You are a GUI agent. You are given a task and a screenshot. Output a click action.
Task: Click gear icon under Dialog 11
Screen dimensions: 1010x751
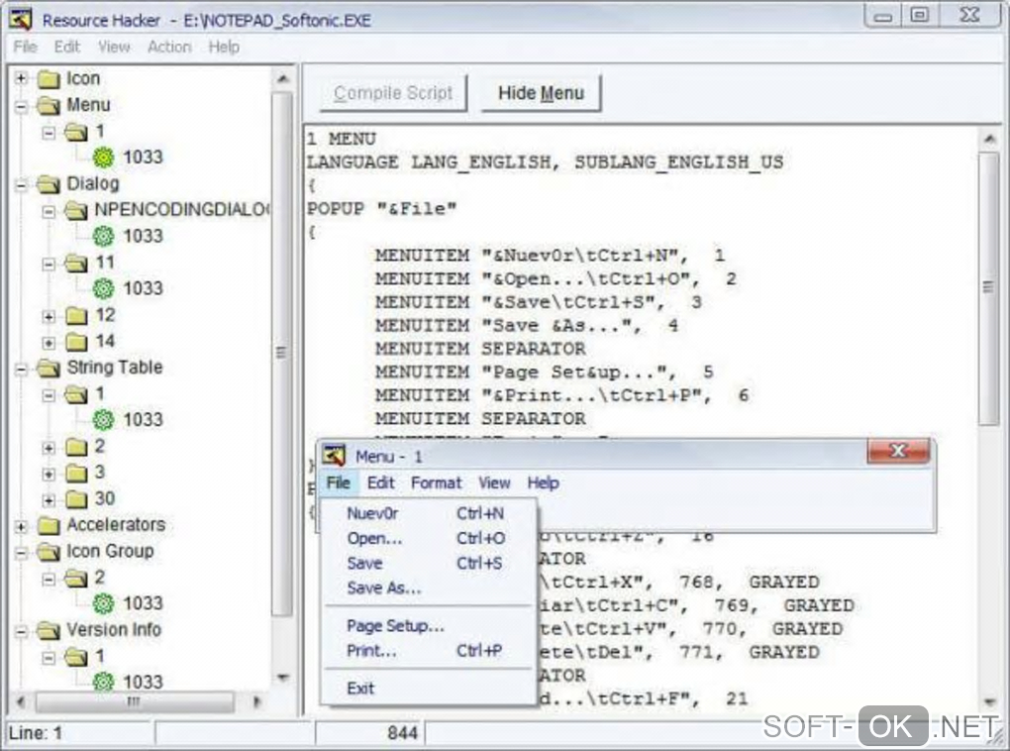[103, 288]
